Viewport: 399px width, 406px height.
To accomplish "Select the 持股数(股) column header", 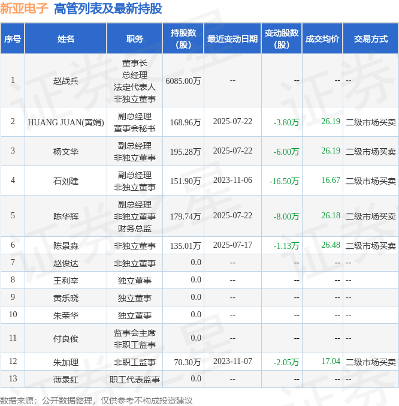I will pos(183,39).
